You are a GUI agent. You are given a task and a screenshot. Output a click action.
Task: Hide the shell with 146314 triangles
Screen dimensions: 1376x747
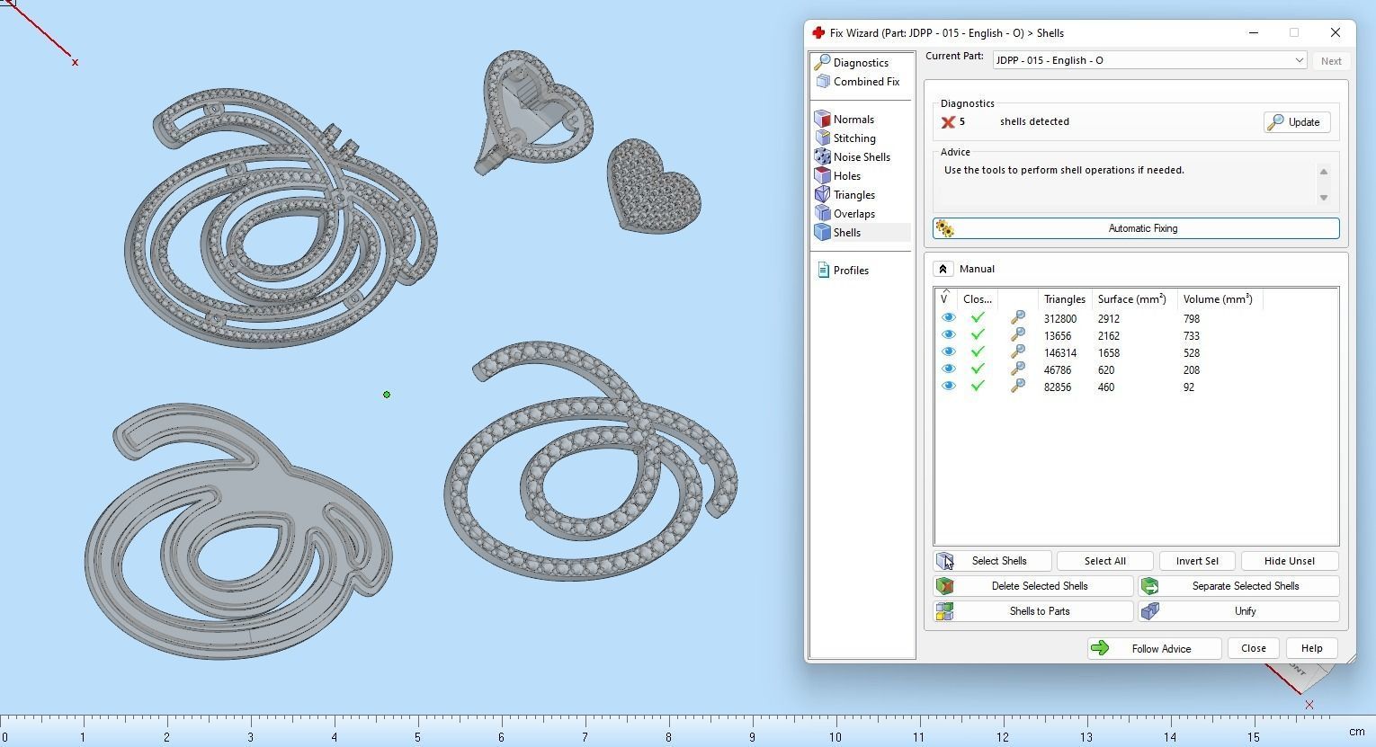click(948, 352)
